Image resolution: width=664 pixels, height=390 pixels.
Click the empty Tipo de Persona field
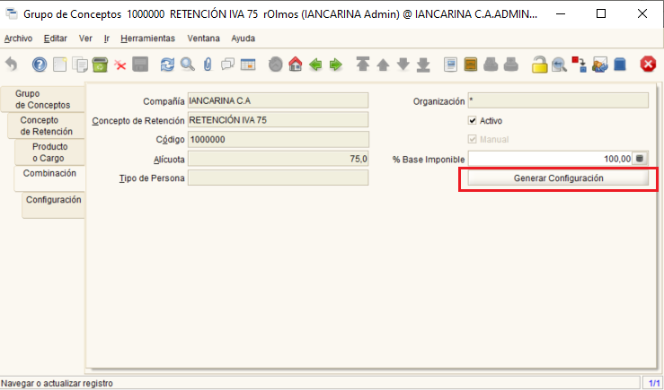(x=278, y=178)
